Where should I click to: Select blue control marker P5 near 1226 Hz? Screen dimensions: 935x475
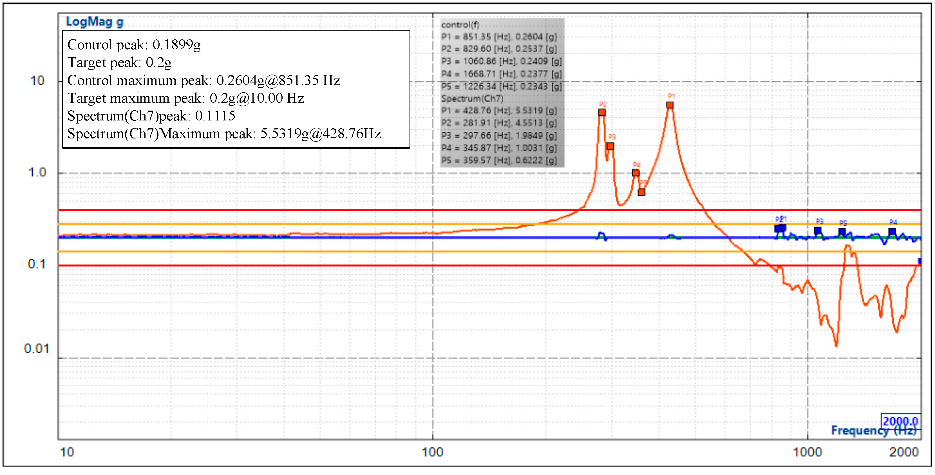(x=842, y=231)
